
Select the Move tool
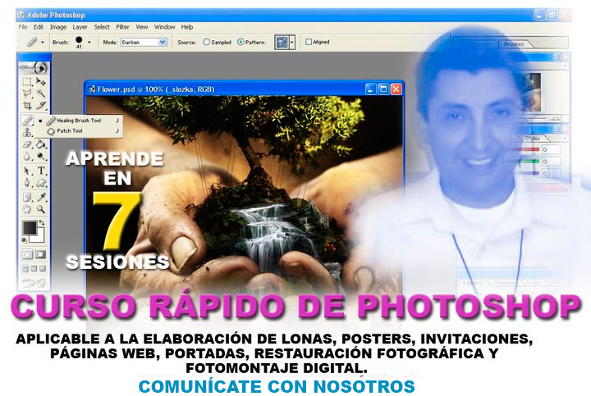click(41, 82)
